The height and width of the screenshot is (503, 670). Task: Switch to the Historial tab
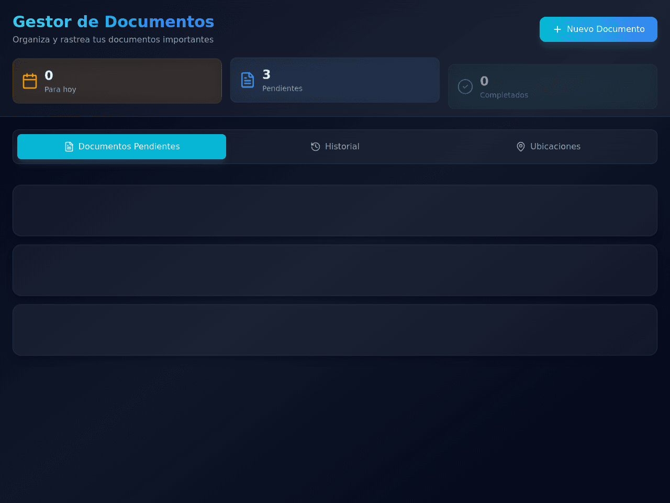tap(335, 147)
